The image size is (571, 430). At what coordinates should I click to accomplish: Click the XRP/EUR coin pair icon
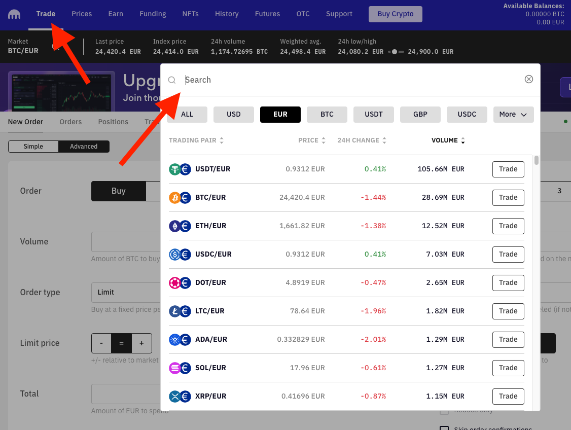(180, 397)
